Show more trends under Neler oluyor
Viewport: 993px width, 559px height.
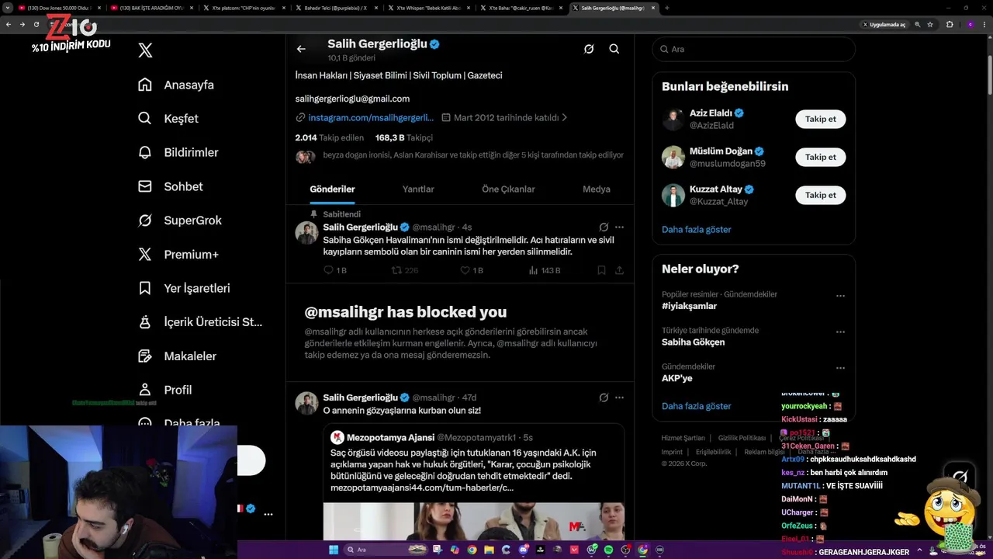[696, 406]
